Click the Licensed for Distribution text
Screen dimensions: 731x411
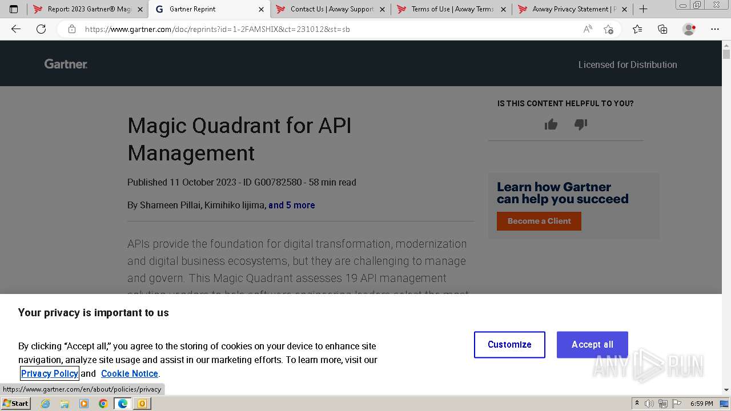628,65
